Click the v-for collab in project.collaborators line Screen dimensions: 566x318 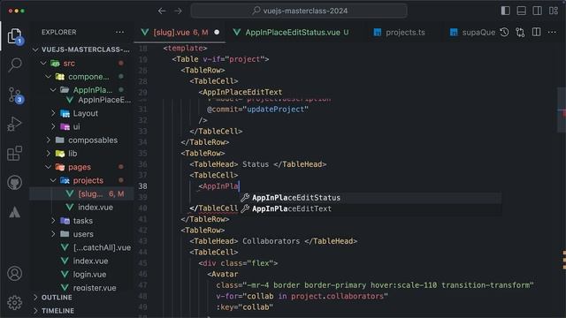click(302, 297)
